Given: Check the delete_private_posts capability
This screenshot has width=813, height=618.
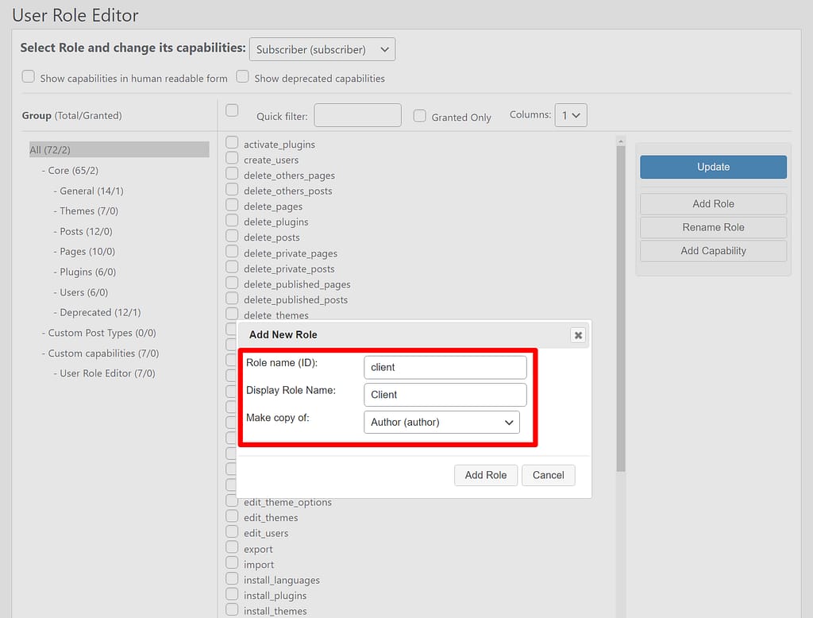Looking at the screenshot, I should pos(232,267).
